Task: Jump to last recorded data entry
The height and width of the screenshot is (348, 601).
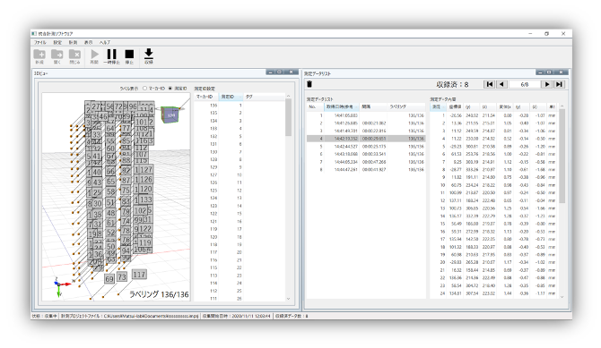Action: (559, 84)
